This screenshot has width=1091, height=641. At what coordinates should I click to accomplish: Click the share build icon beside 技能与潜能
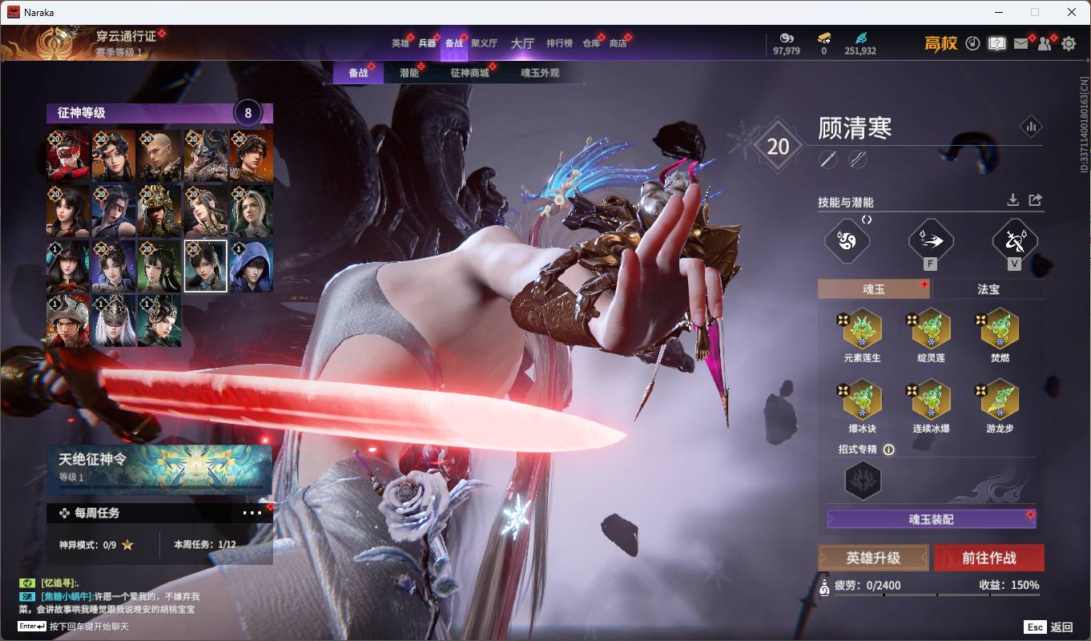tap(1035, 200)
